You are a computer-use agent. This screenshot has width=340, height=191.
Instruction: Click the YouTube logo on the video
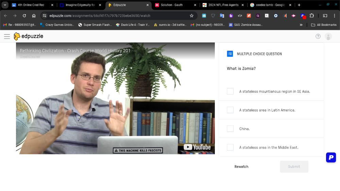pos(197,147)
